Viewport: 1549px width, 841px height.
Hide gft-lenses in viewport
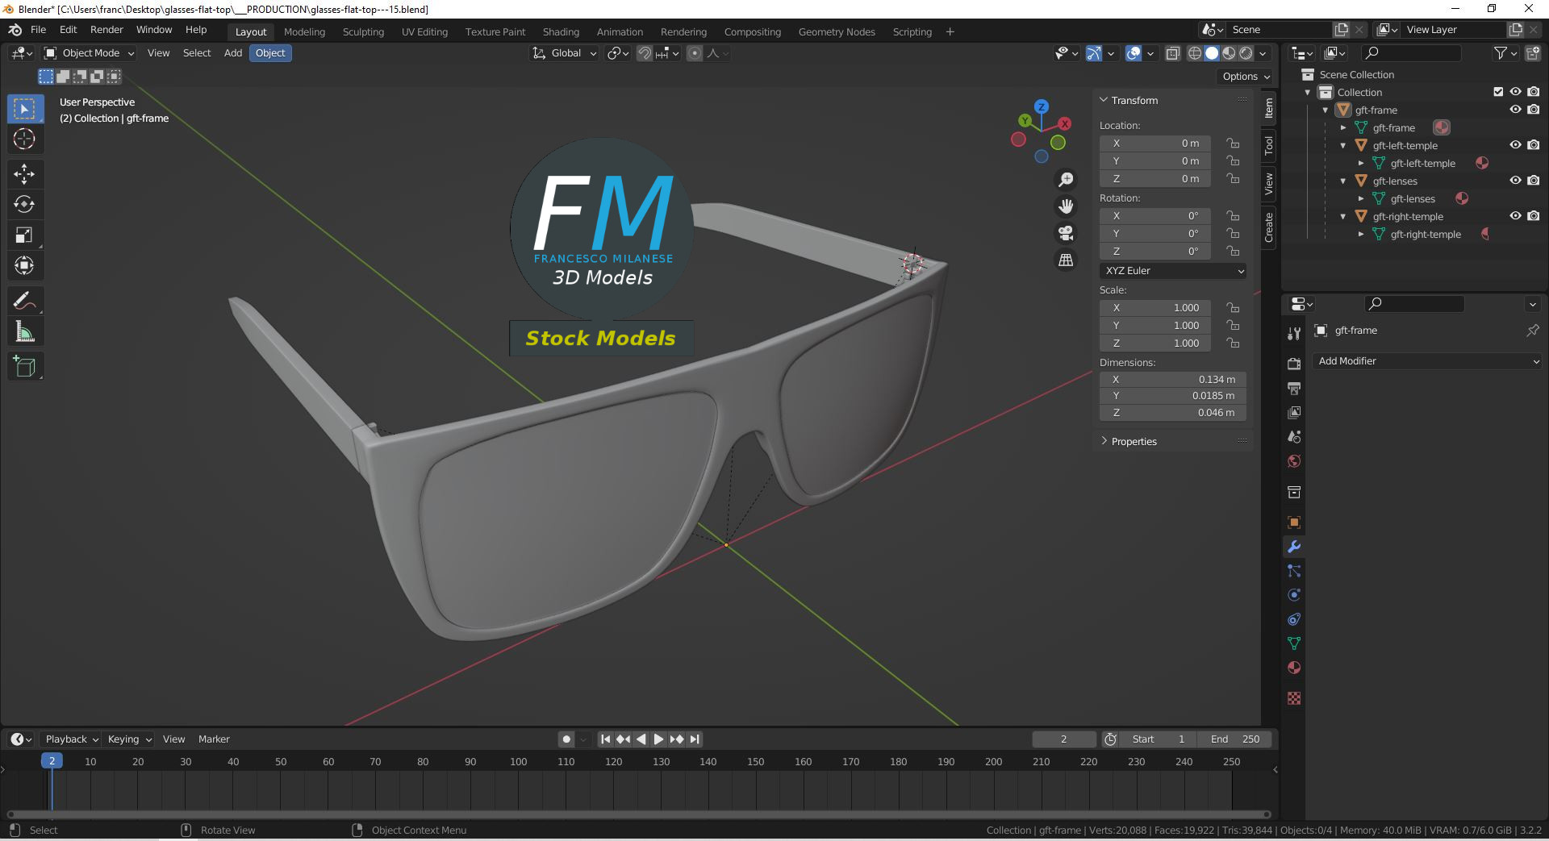point(1515,181)
